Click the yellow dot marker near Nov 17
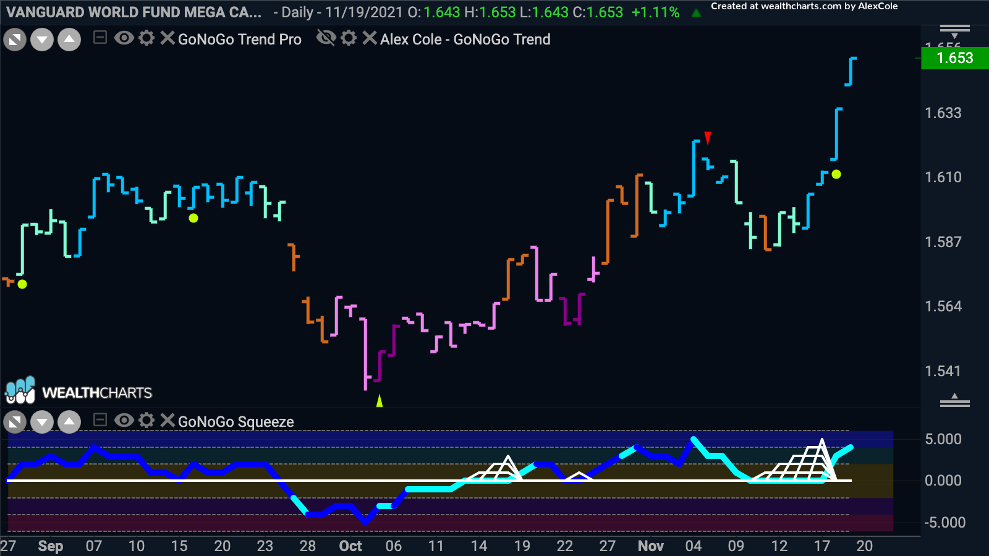This screenshot has width=989, height=556. 836,174
